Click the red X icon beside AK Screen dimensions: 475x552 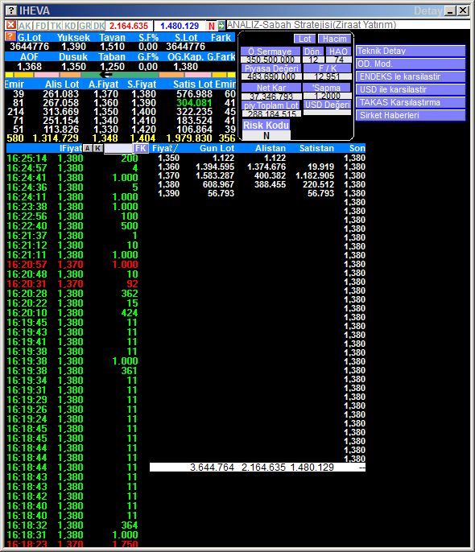pyautogui.click(x=11, y=25)
